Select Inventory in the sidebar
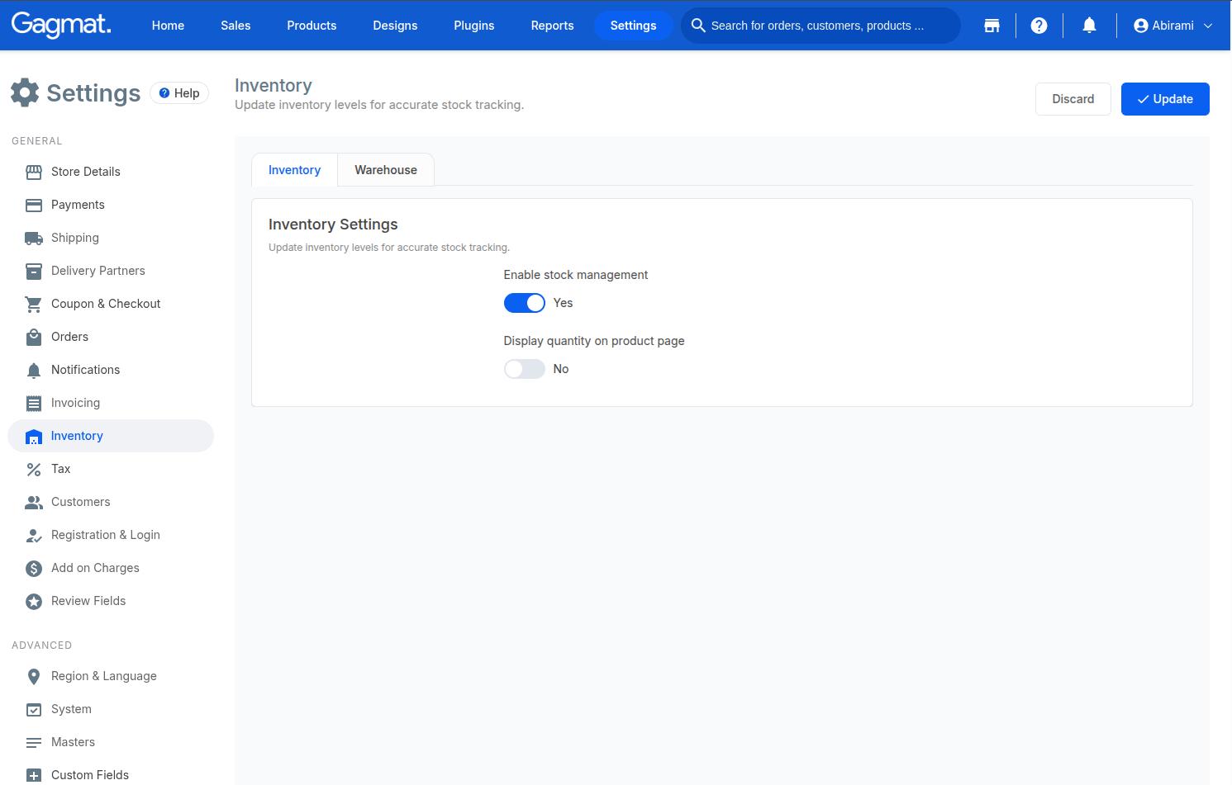Viewport: 1232px width, 785px height. click(x=111, y=436)
